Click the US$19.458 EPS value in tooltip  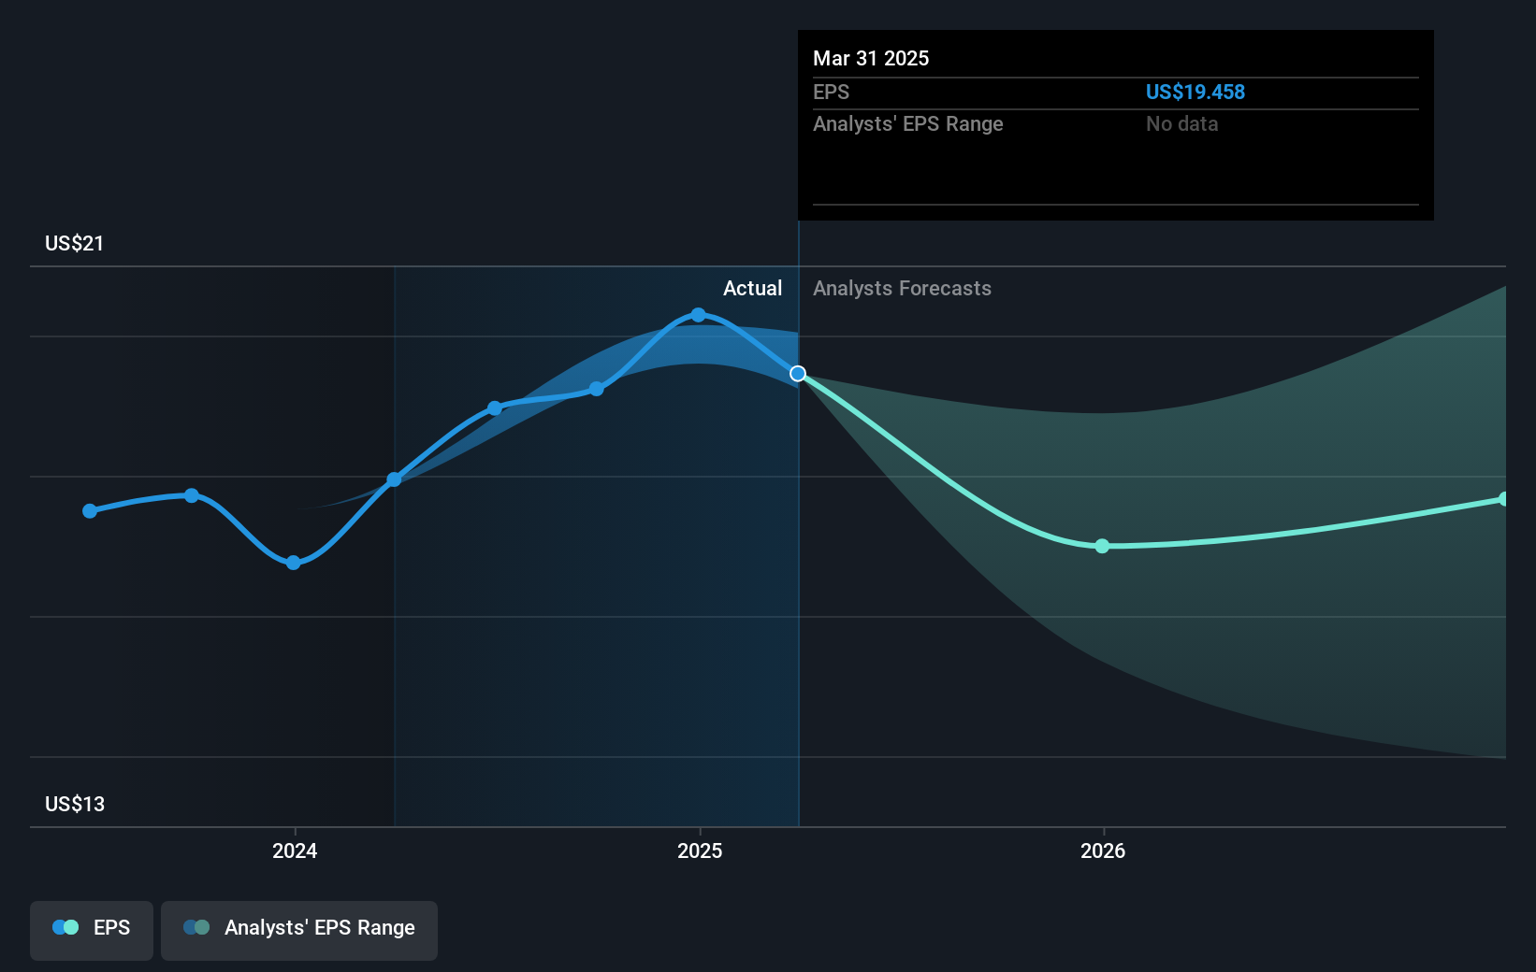(1195, 92)
